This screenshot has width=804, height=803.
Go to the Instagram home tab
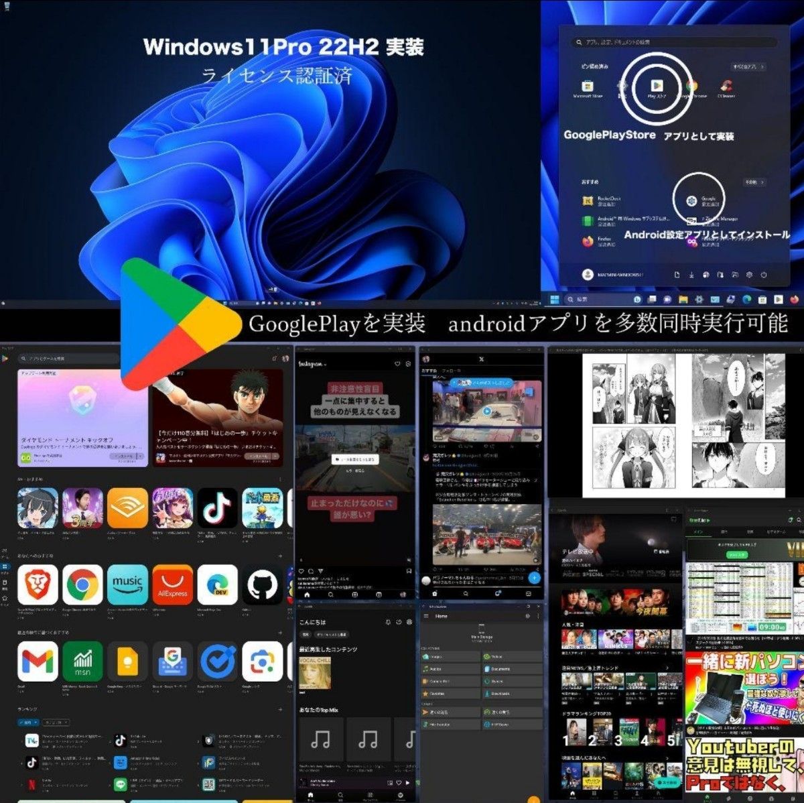[x=307, y=595]
